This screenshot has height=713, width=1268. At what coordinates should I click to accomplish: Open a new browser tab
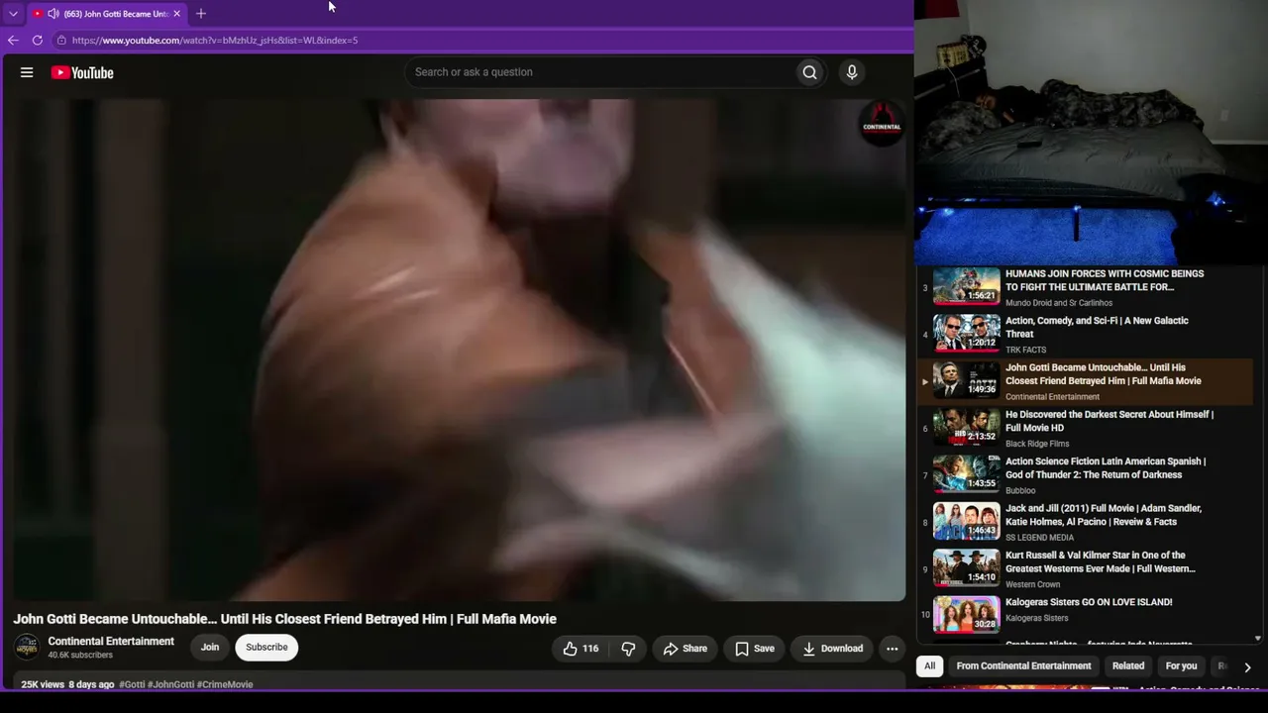pyautogui.click(x=201, y=14)
